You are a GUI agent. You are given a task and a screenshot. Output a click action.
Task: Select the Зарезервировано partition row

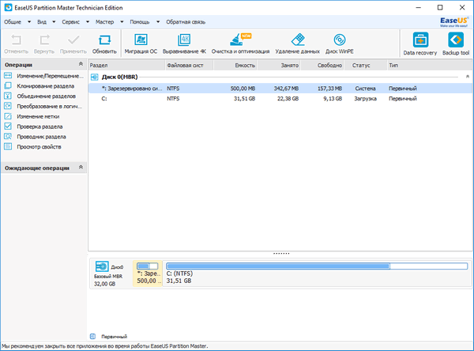click(x=280, y=89)
